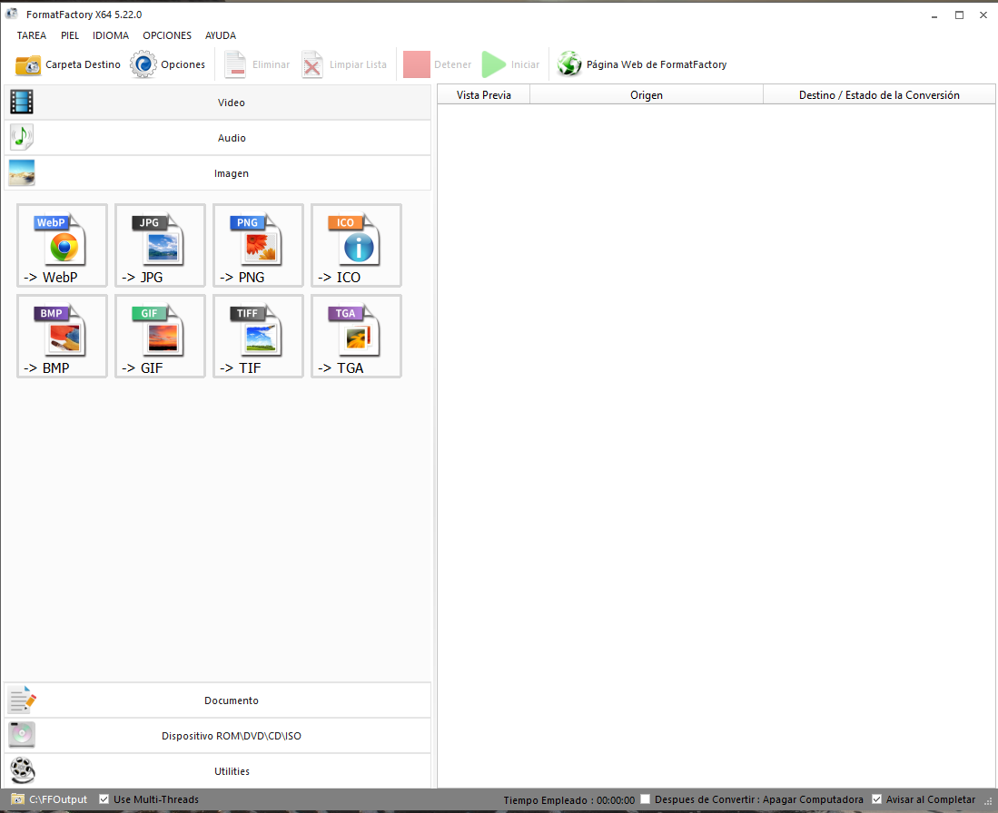Choose the JPG conversion icon

[160, 246]
